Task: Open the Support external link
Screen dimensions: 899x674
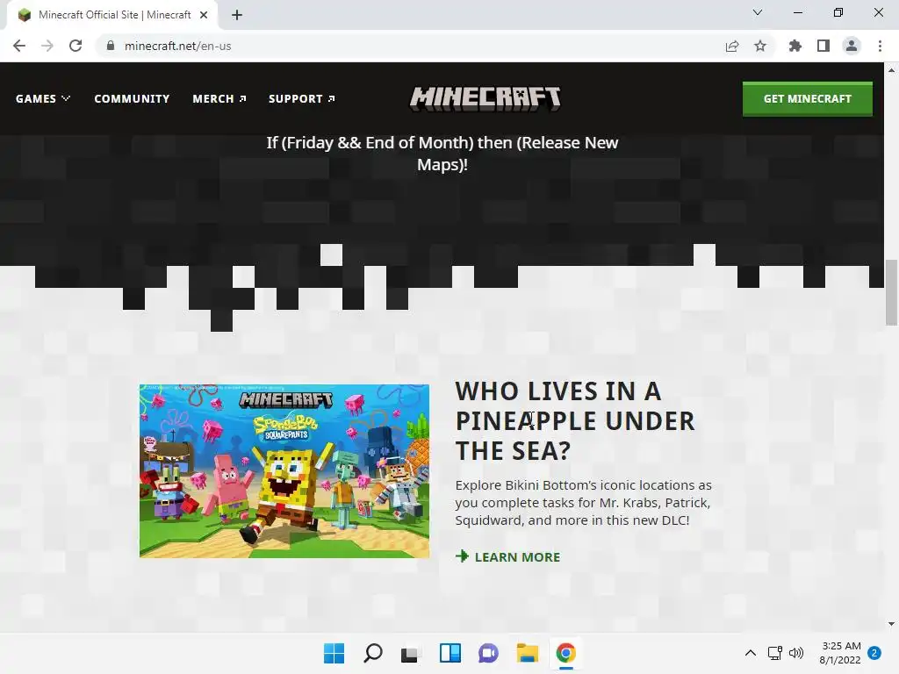Action: (x=302, y=98)
